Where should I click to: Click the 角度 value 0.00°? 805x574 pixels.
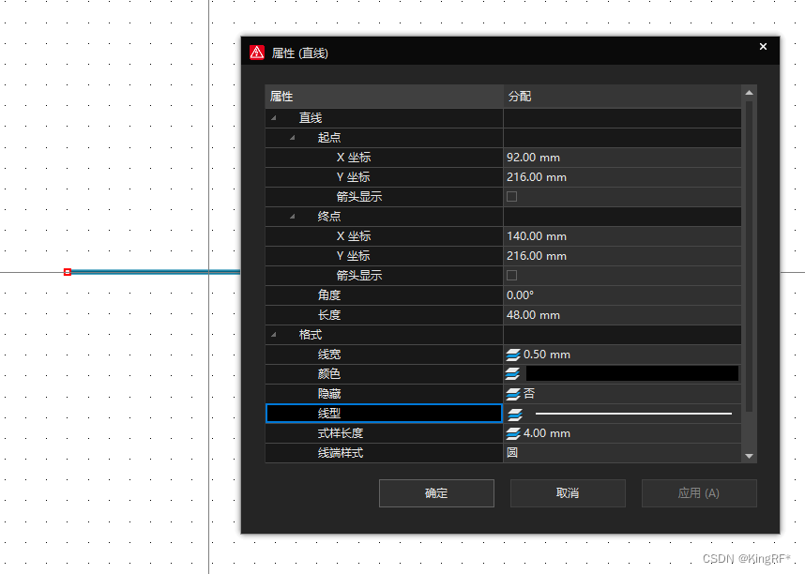[x=622, y=295]
